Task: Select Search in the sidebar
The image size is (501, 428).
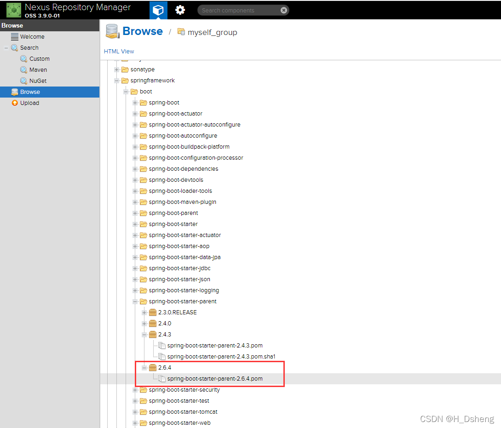Action: click(50, 47)
